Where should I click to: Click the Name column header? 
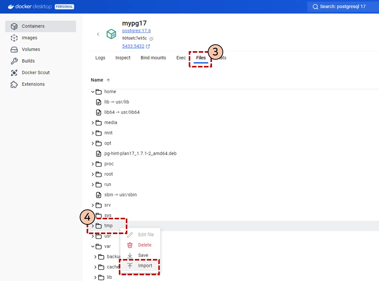click(97, 80)
